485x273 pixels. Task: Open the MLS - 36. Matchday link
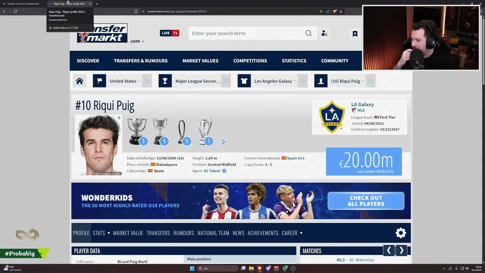pyautogui.click(x=355, y=260)
